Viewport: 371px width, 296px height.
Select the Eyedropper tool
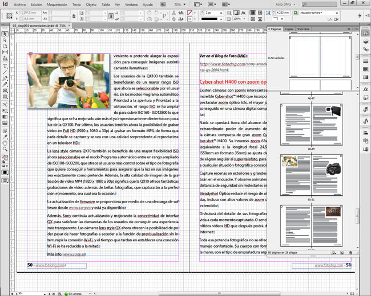pos(5,137)
